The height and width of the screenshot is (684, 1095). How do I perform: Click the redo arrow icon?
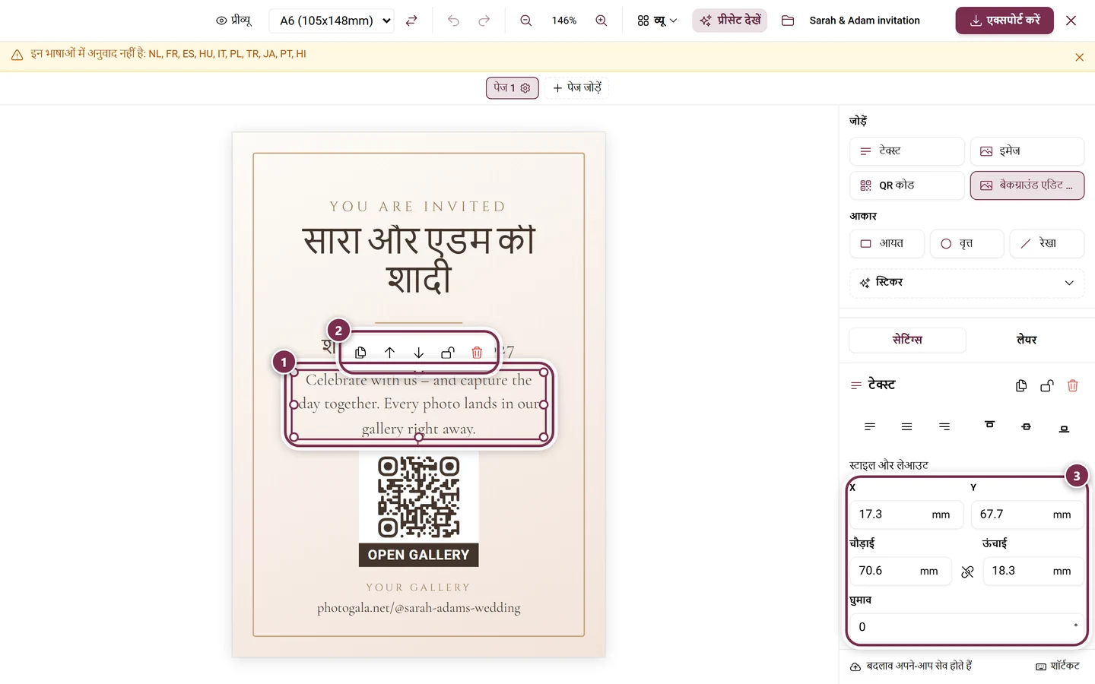[x=484, y=21]
